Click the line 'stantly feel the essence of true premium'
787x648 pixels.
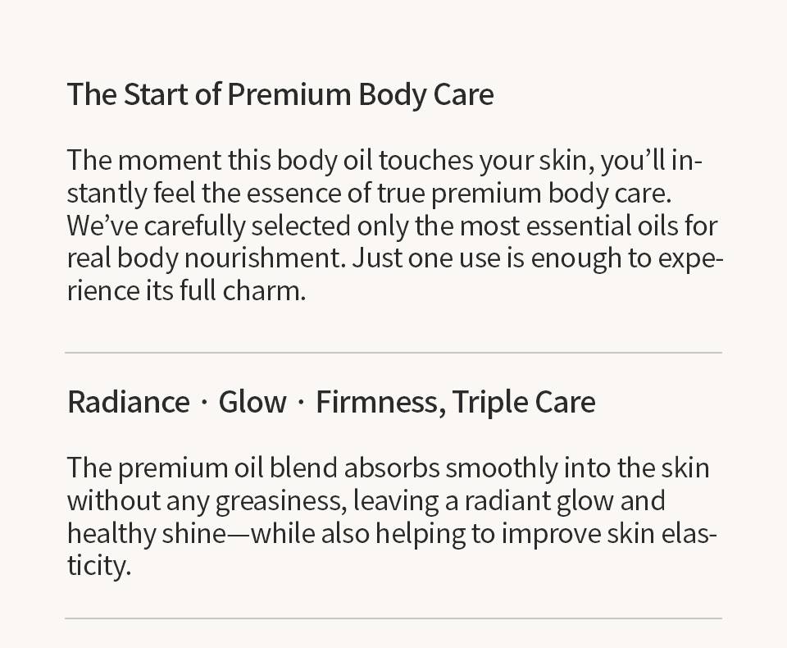370,194
